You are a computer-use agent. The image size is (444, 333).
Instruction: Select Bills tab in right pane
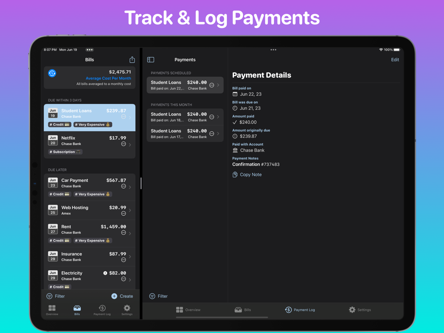[x=243, y=310]
